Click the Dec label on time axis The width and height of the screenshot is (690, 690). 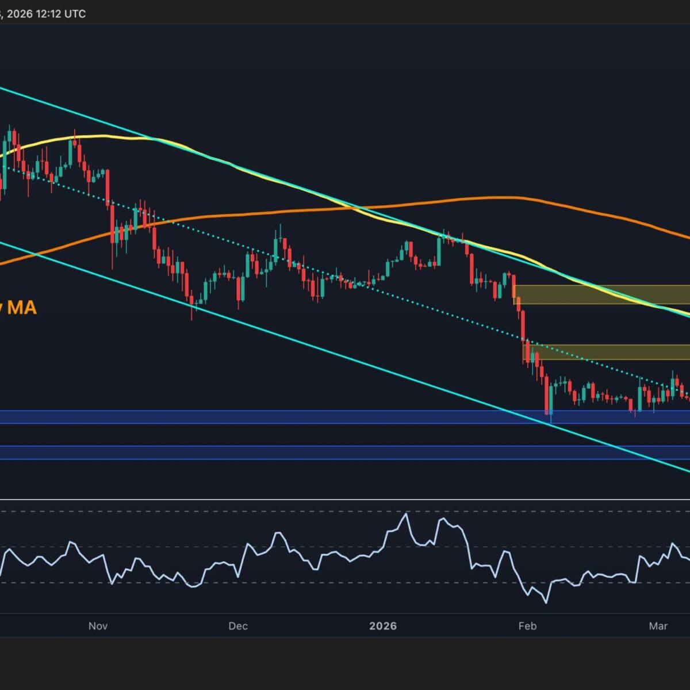pyautogui.click(x=237, y=626)
